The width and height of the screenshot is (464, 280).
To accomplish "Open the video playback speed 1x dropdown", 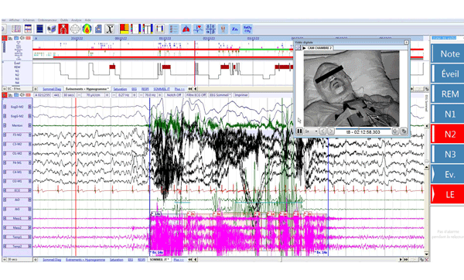I will 311,131.
